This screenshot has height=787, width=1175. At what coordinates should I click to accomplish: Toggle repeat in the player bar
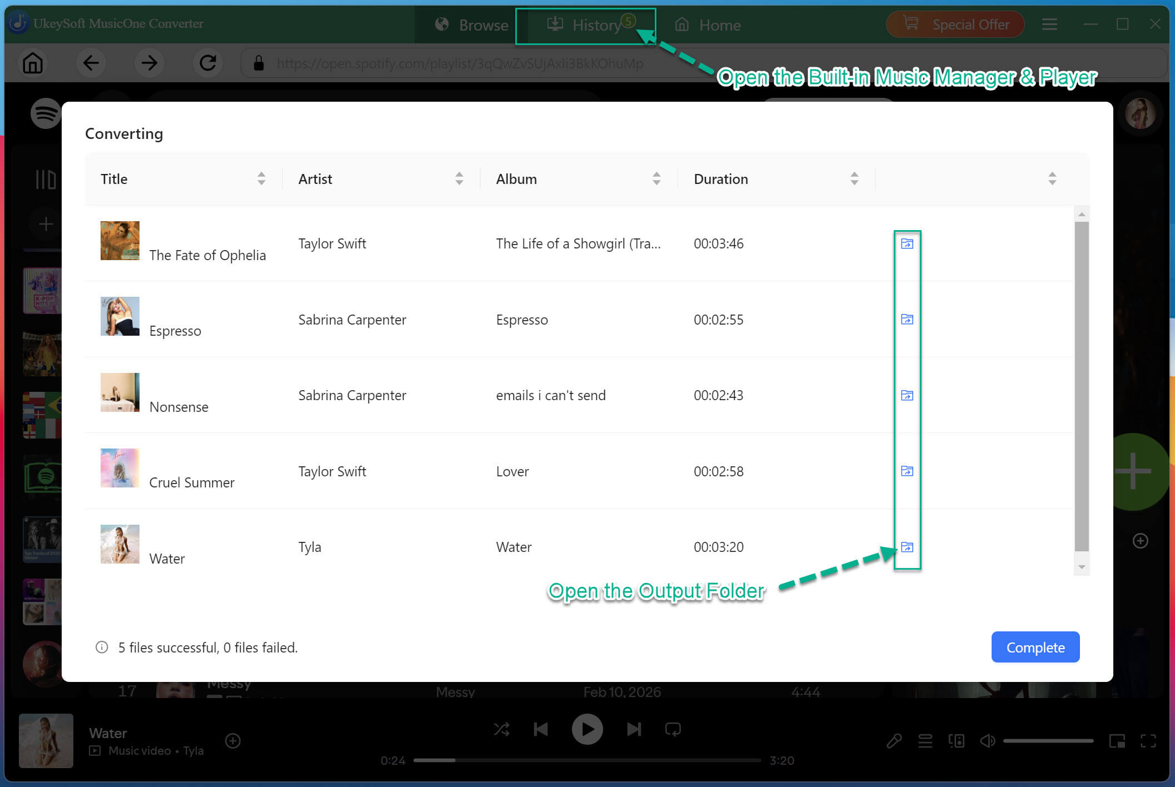click(x=673, y=729)
